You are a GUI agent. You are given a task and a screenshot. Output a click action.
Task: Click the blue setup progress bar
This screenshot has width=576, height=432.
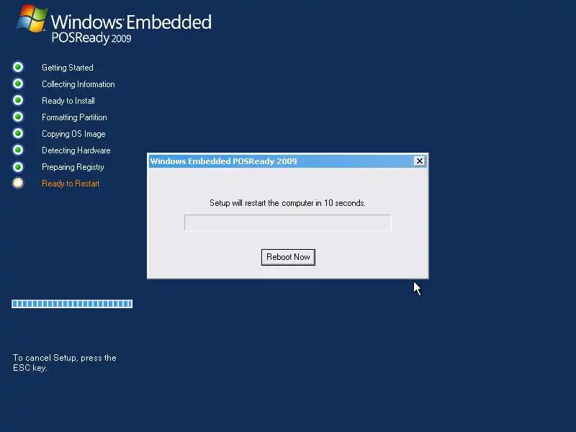point(72,304)
